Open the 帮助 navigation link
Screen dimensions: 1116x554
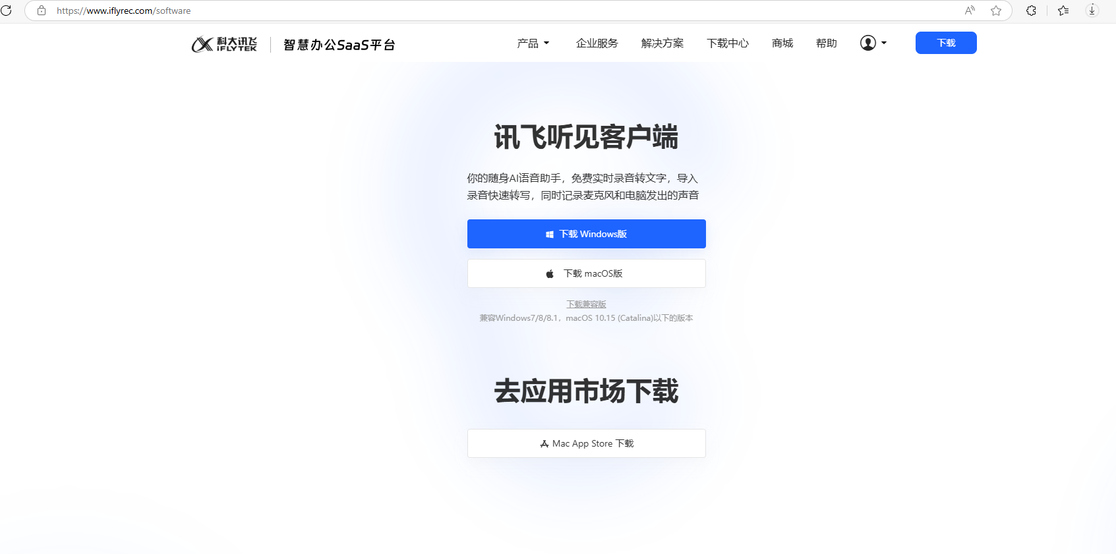click(827, 43)
